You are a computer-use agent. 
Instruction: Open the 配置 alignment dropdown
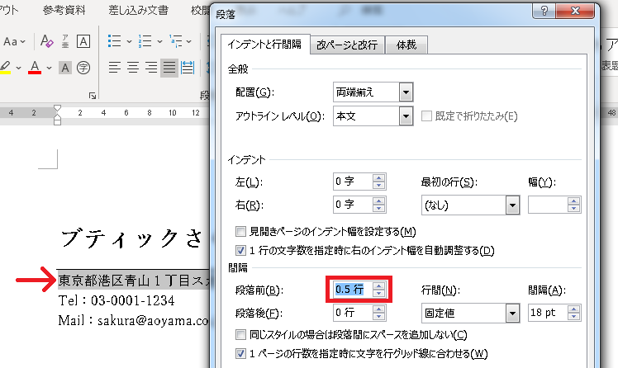405,92
